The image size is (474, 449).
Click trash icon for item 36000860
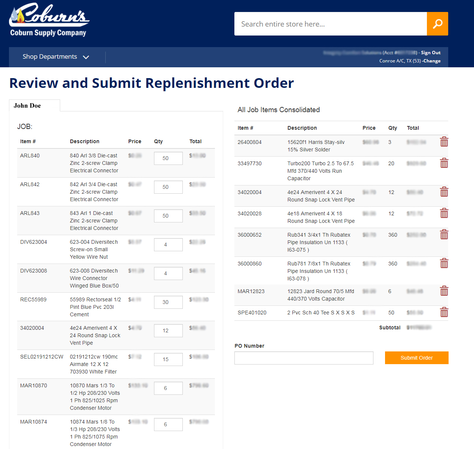(444, 263)
